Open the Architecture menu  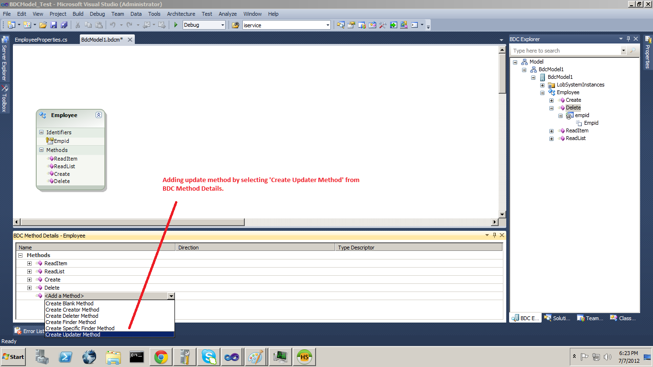[181, 14]
